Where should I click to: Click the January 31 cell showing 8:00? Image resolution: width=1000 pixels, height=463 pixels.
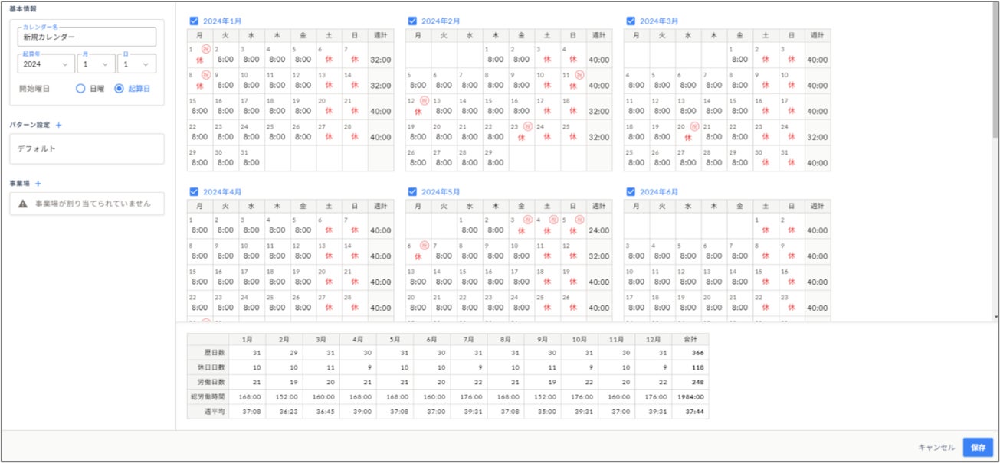pos(252,158)
